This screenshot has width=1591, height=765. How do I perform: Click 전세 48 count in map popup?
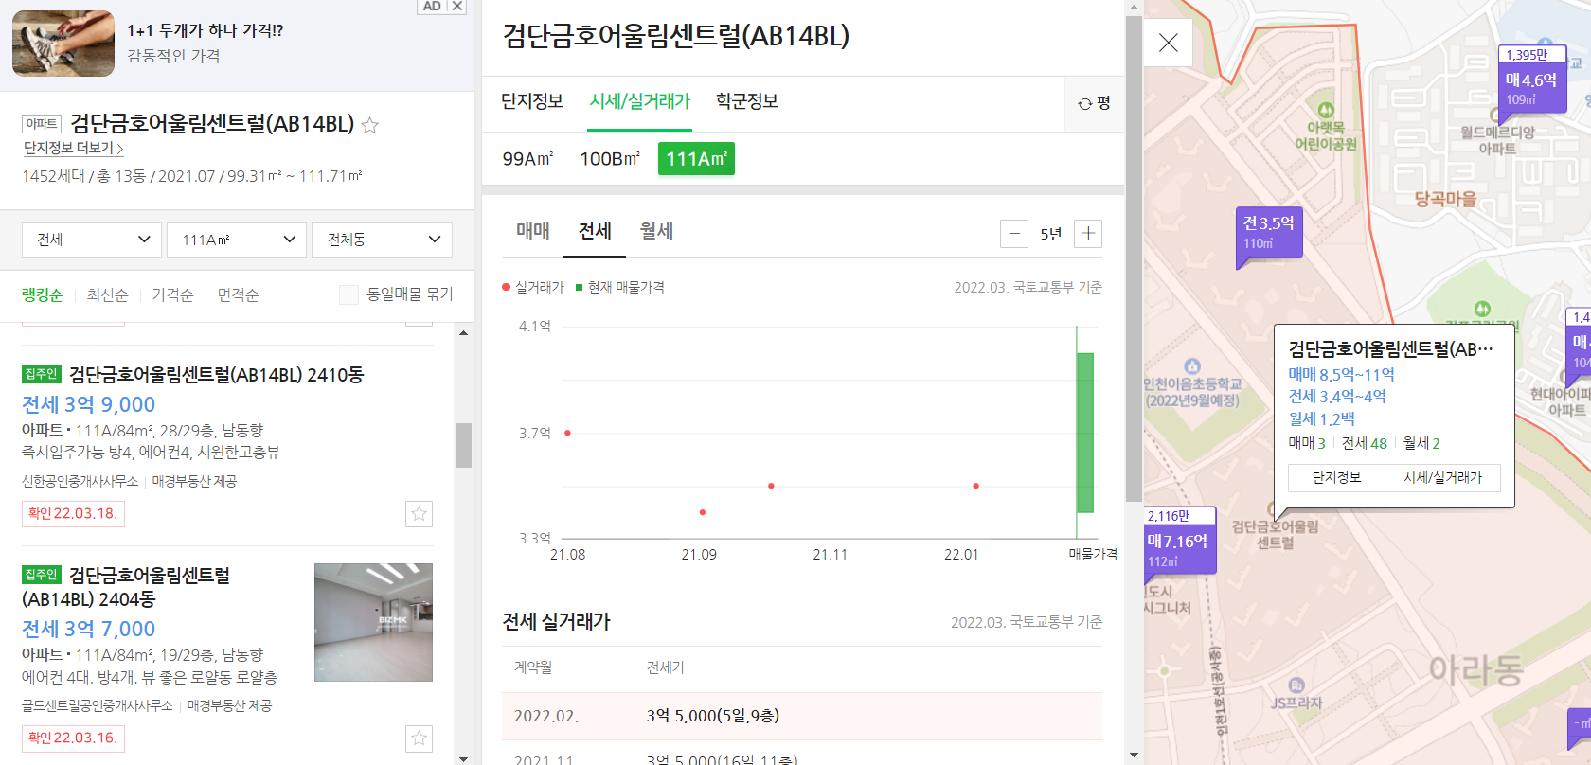click(1364, 443)
